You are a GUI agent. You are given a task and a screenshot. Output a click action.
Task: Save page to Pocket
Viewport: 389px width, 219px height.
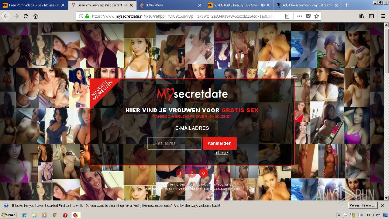coord(308,16)
